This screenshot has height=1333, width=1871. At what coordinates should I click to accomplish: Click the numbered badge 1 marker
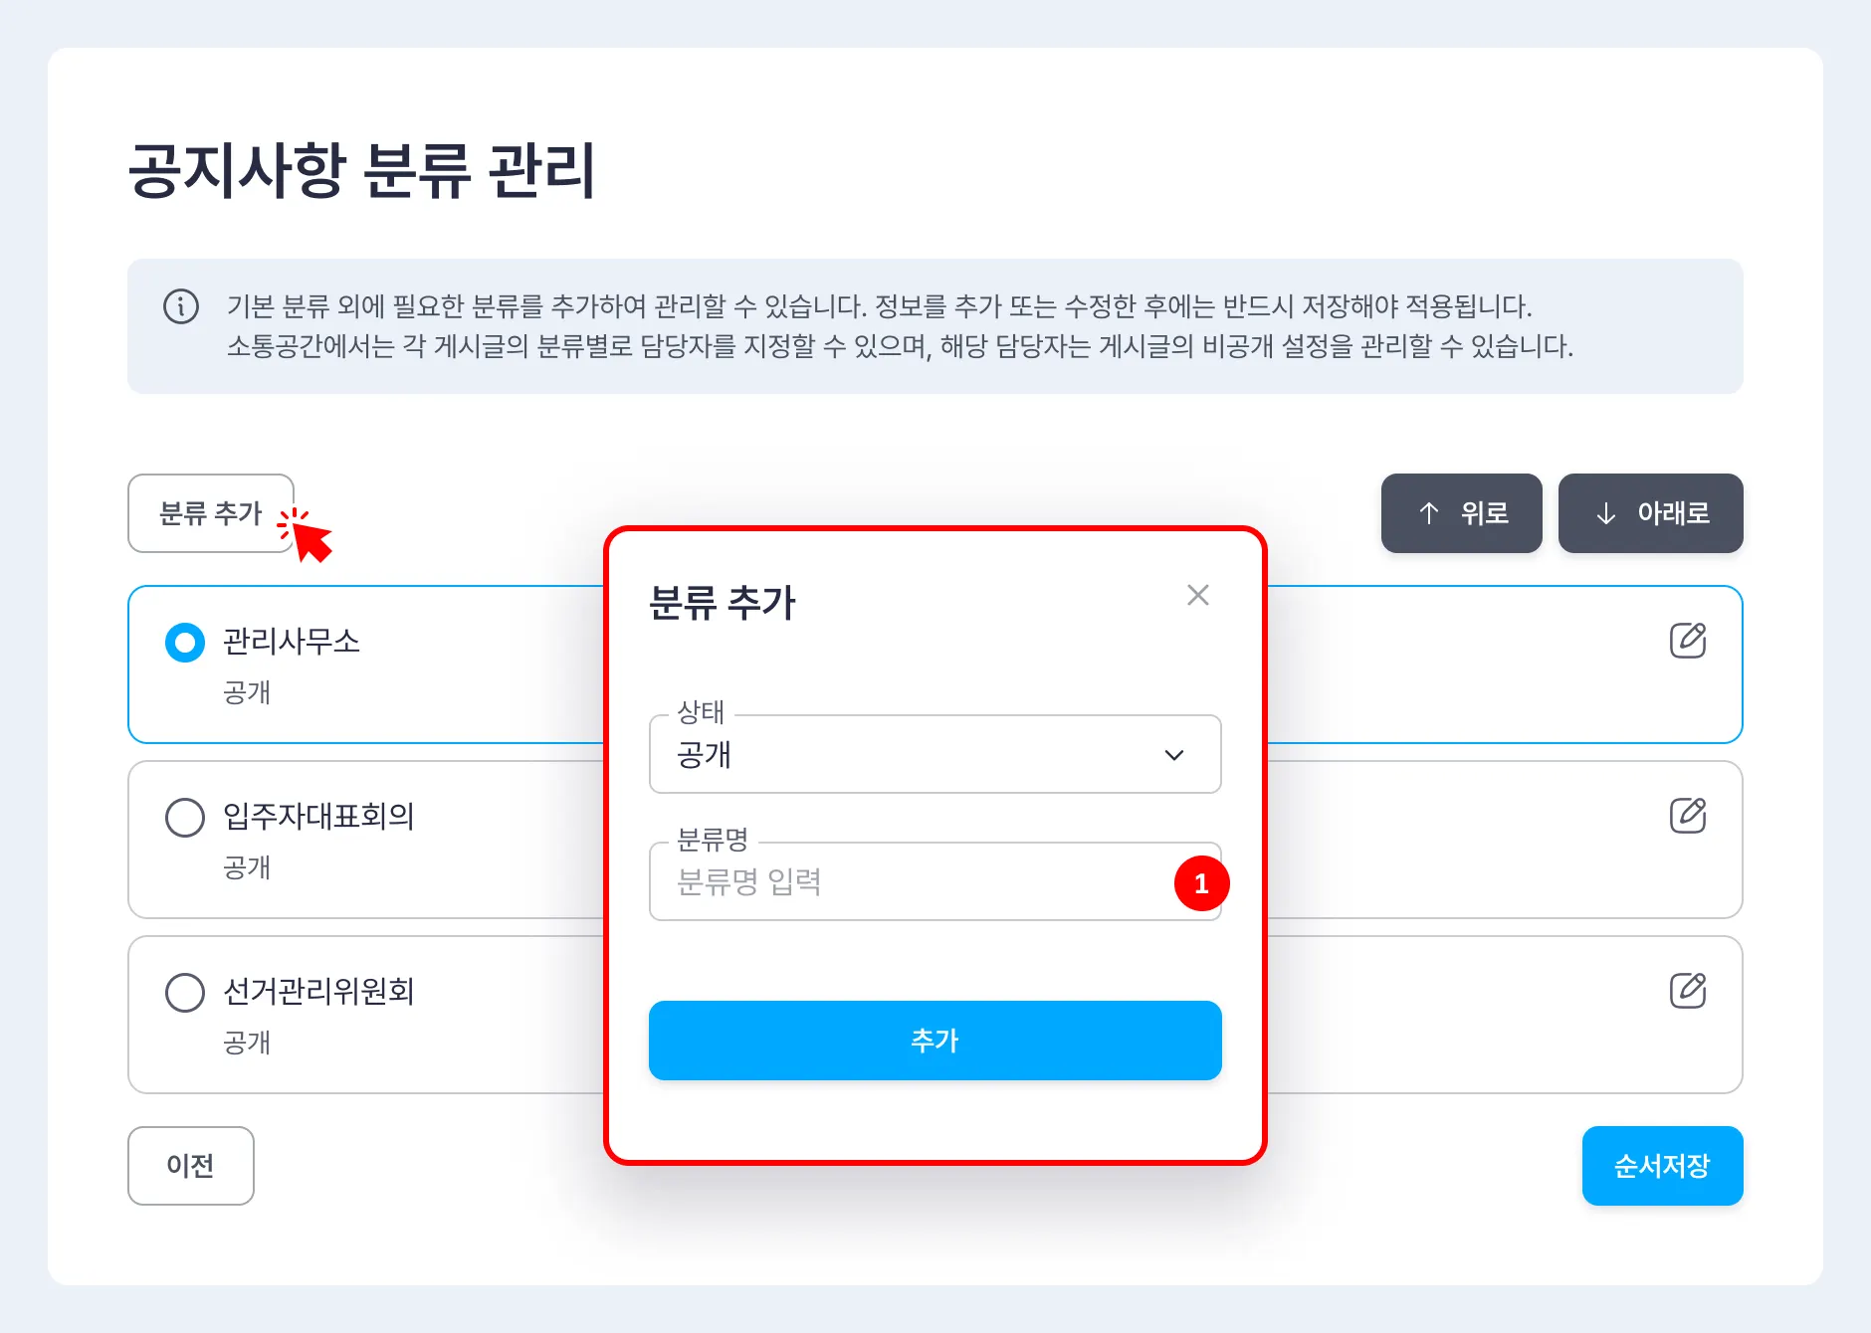[x=1201, y=883]
